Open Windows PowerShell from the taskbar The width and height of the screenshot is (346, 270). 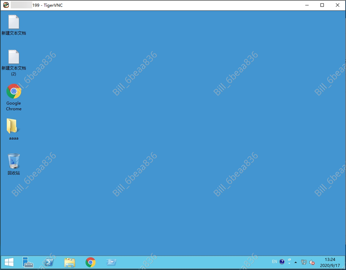point(48,262)
